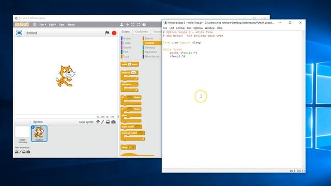Select the Shrink sprite tool in Scratch

click(x=138, y=24)
